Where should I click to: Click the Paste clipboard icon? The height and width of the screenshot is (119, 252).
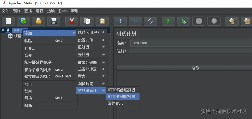(102, 21)
